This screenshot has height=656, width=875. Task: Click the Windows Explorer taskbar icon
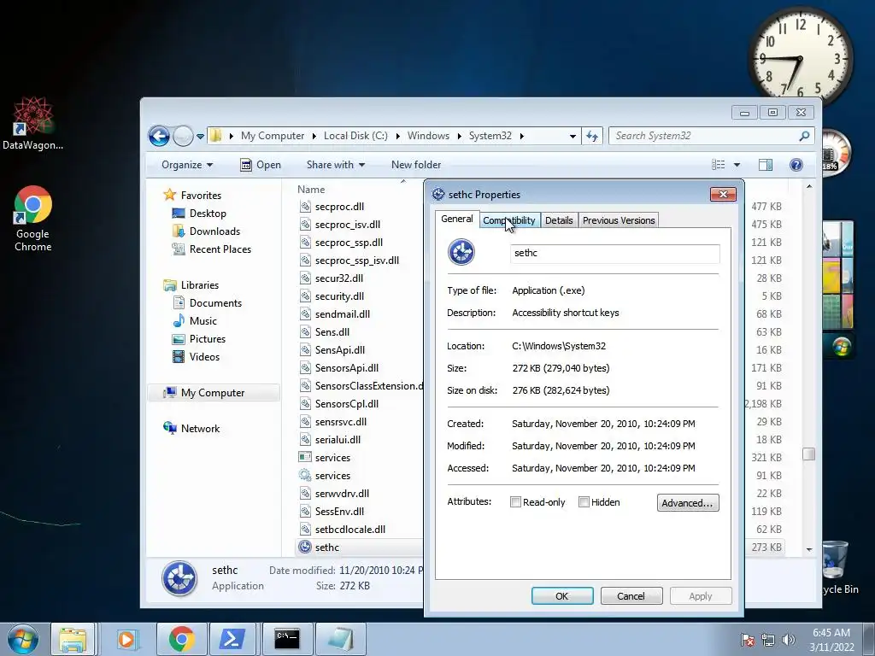pyautogui.click(x=73, y=639)
